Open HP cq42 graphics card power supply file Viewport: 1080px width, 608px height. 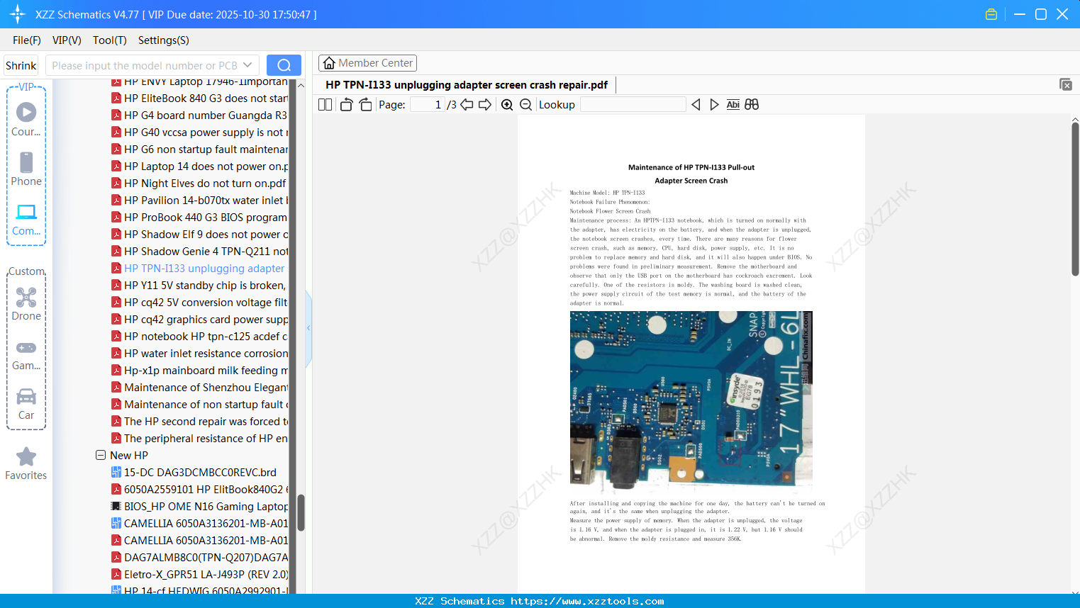click(200, 320)
